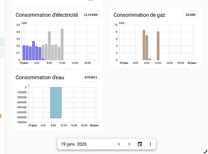Viewport: 208px width, 154px height.
Task: Click the brown gas bar at 12:00
Action: point(158,46)
